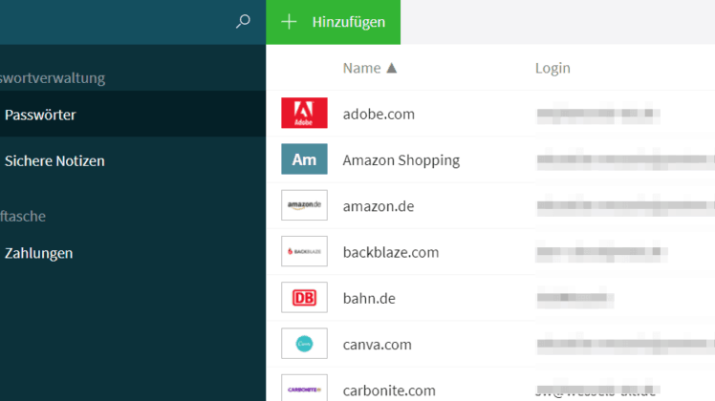
Task: Click the blurred login of backblaze.com
Action: pyautogui.click(x=602, y=251)
